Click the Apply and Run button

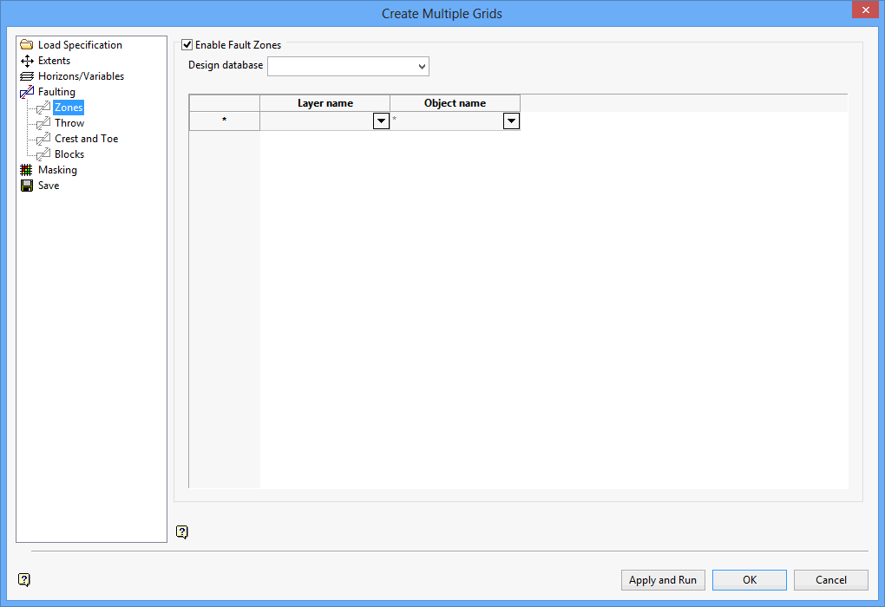(663, 580)
